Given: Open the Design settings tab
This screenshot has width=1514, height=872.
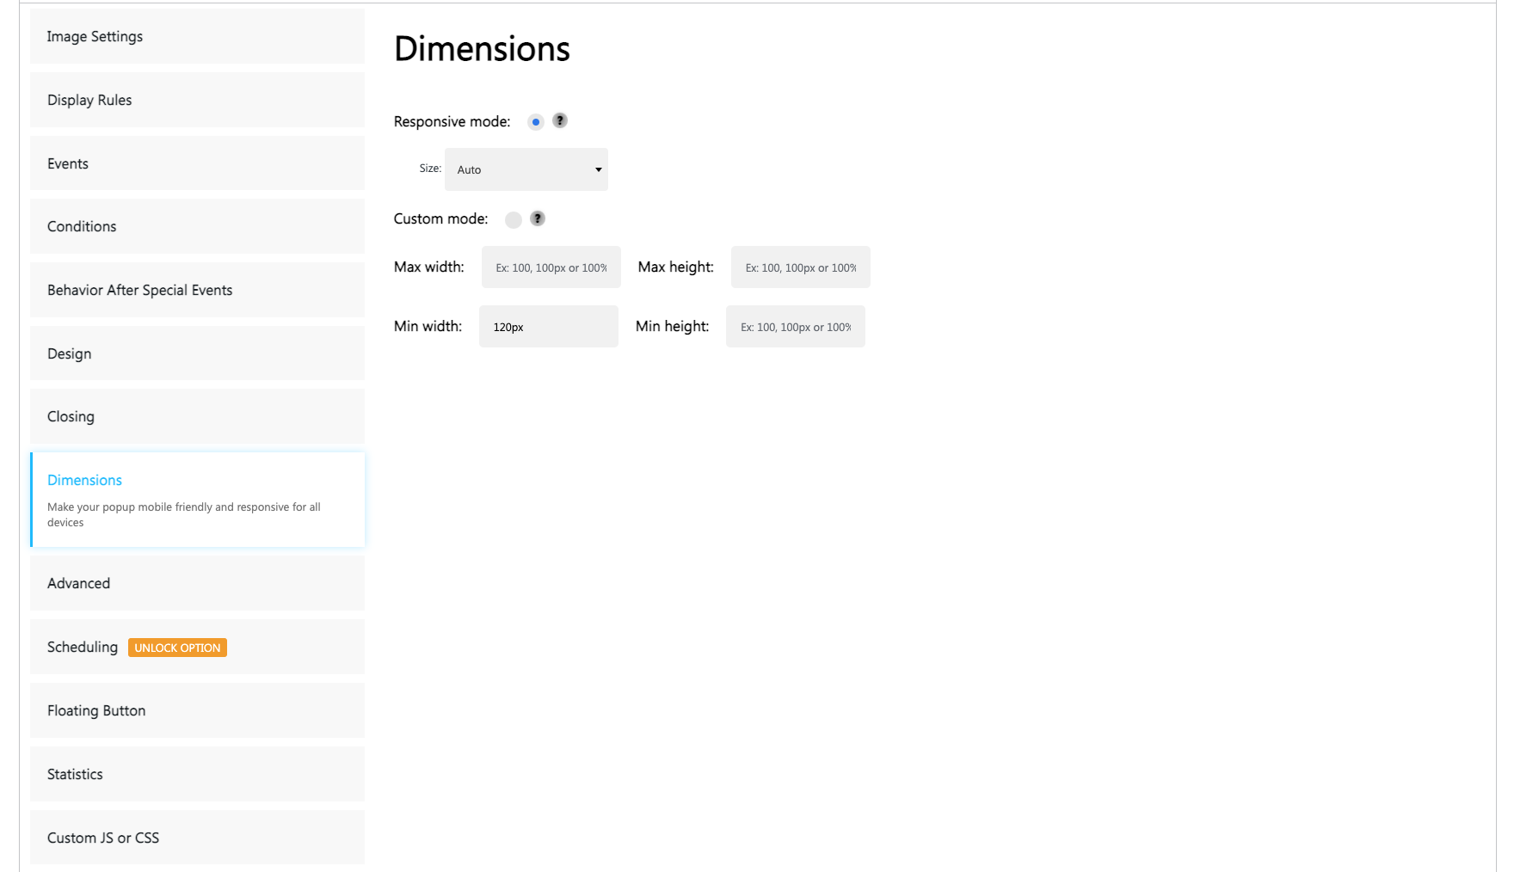Looking at the screenshot, I should pos(197,353).
